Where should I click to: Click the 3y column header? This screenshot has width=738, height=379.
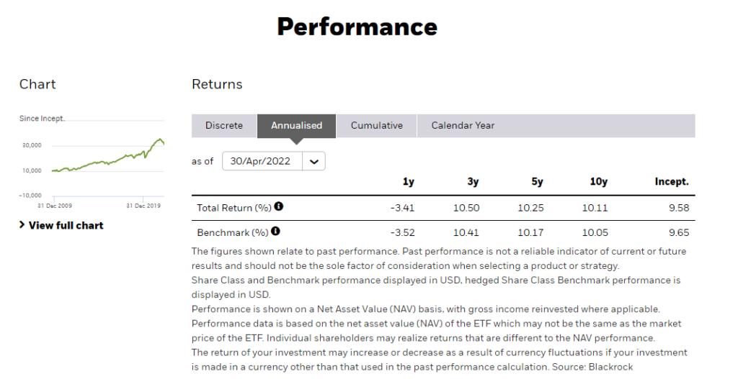pos(473,182)
